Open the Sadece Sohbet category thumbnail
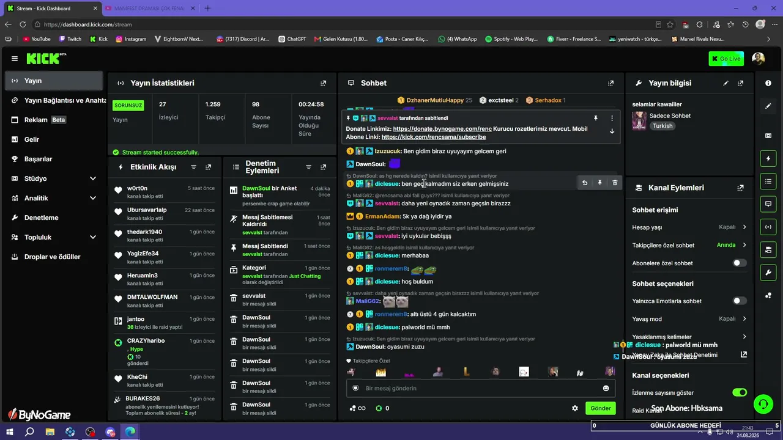Image resolution: width=783 pixels, height=440 pixels. pos(639,120)
